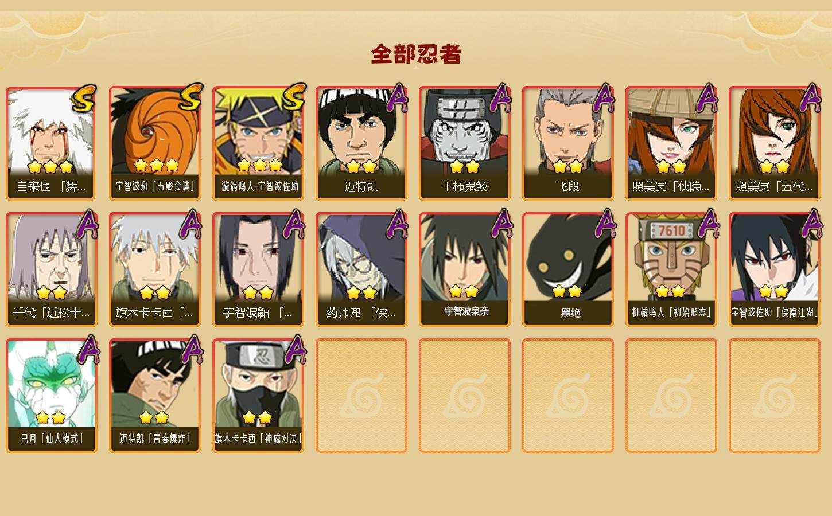Select the 千代「近松十」 ninja card

pyautogui.click(x=52, y=269)
